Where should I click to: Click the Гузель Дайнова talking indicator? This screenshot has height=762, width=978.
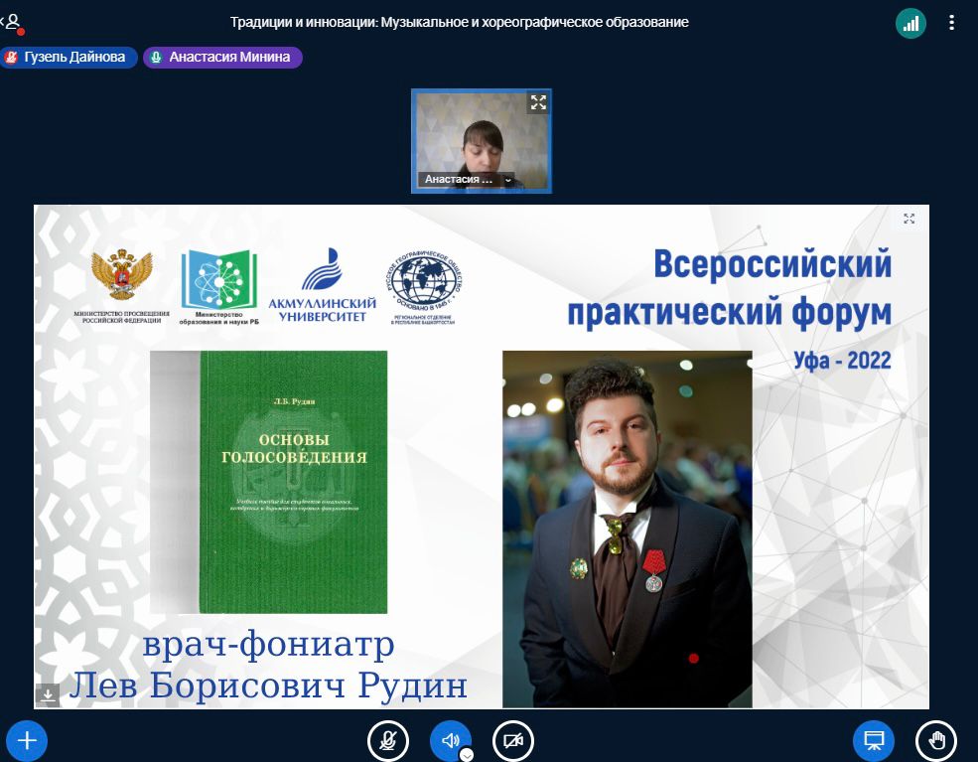pyautogui.click(x=69, y=58)
